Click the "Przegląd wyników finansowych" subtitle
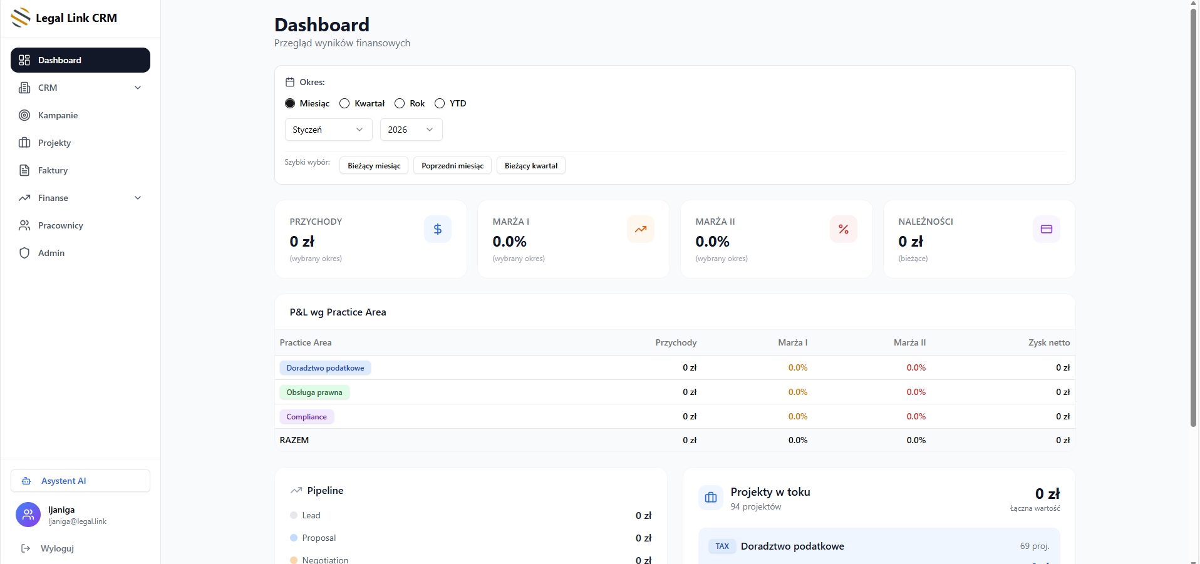This screenshot has height=564, width=1200. (x=342, y=43)
